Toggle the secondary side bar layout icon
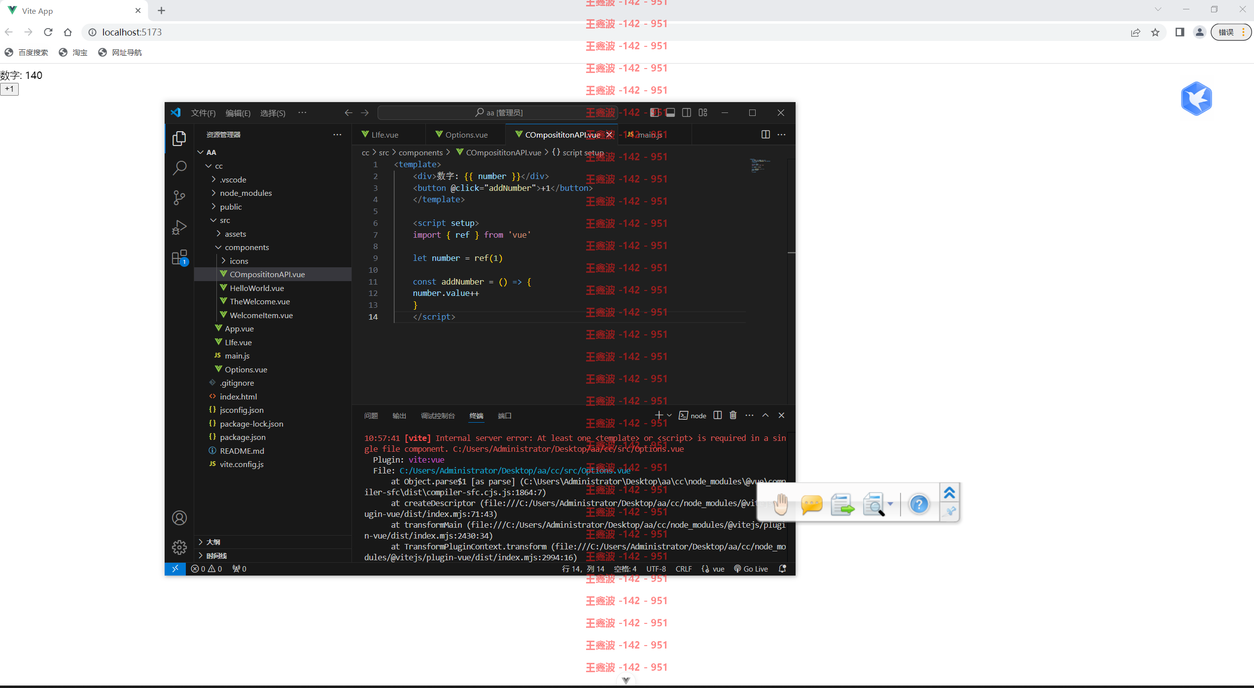This screenshot has width=1254, height=688. [x=687, y=112]
